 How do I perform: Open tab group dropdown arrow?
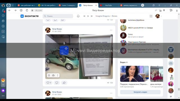[12, 5]
